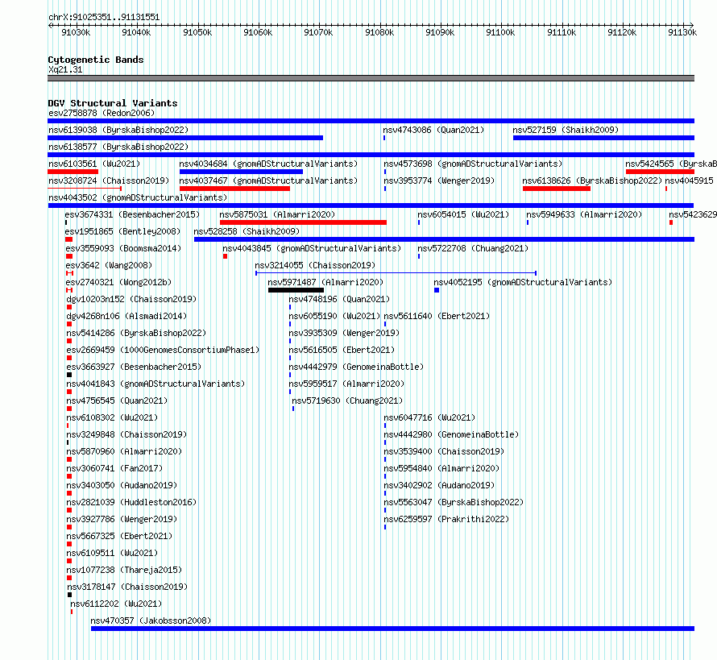This screenshot has height=660, width=717.
Task: Open nsv4041843 (gnomADStructuralVariants) variant
Action: click(x=155, y=384)
